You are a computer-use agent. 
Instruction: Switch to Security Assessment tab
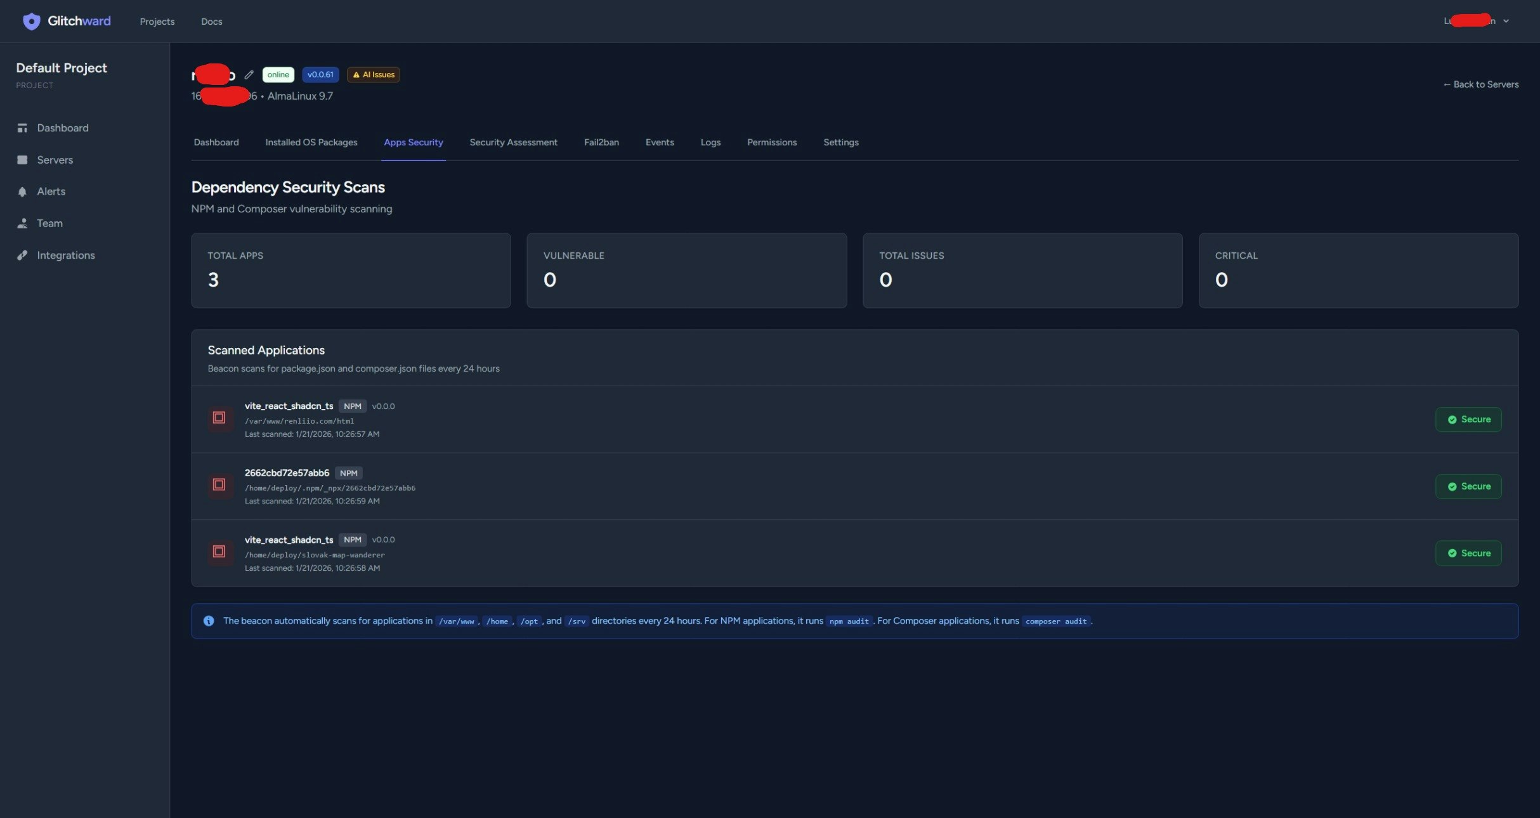click(513, 142)
